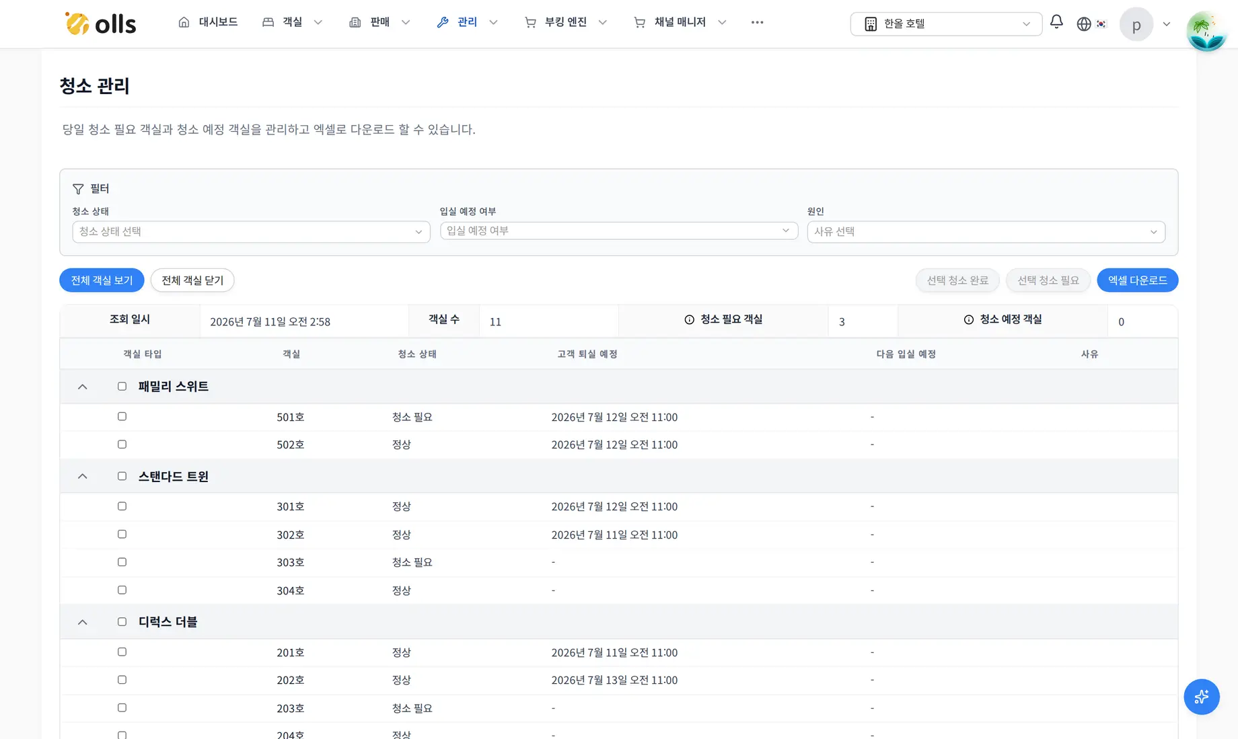
Task: Open the user avatar labeled p
Action: click(1136, 25)
